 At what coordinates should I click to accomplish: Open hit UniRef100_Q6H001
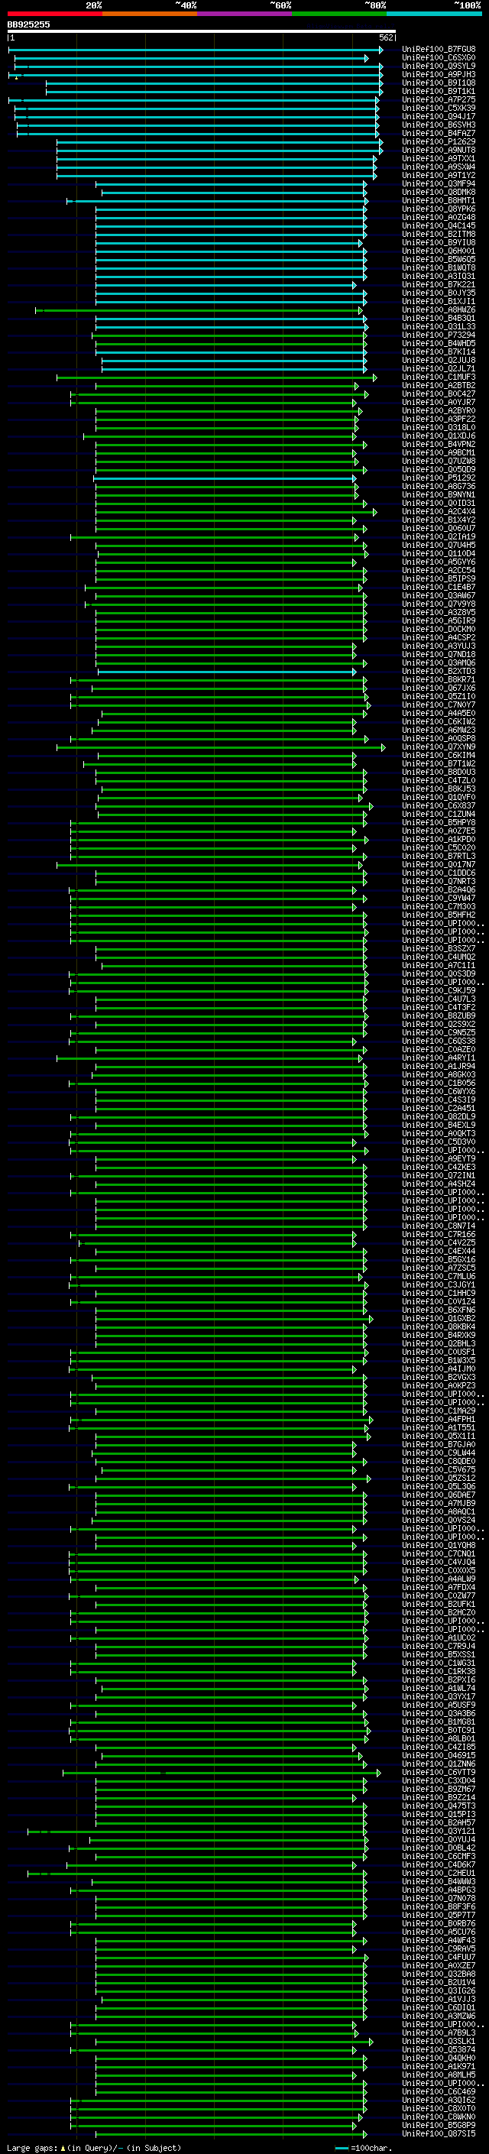439,251
